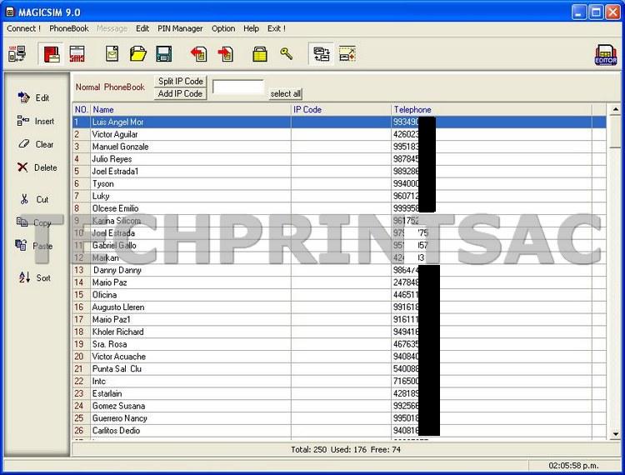This screenshot has width=625, height=475.
Task: Click the phonebook transfer toolbar icon
Action: (x=322, y=54)
